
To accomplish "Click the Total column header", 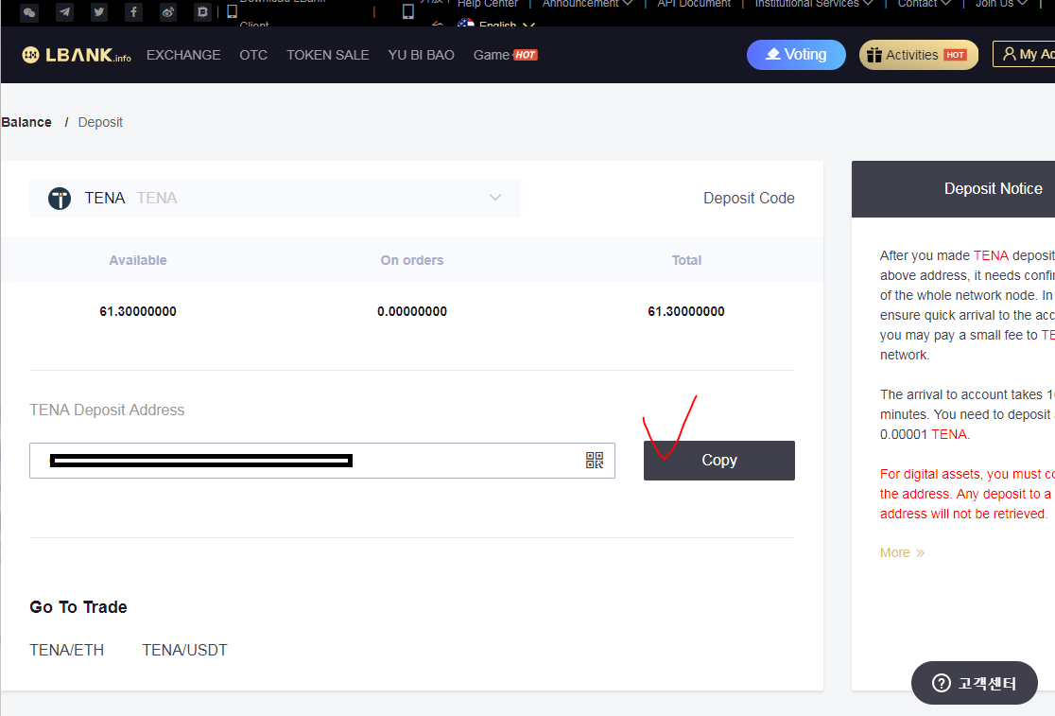I will 686,260.
